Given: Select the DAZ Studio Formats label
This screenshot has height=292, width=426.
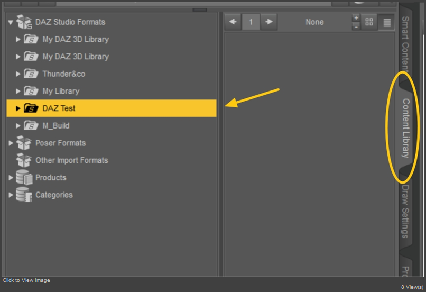Looking at the screenshot, I should point(70,22).
